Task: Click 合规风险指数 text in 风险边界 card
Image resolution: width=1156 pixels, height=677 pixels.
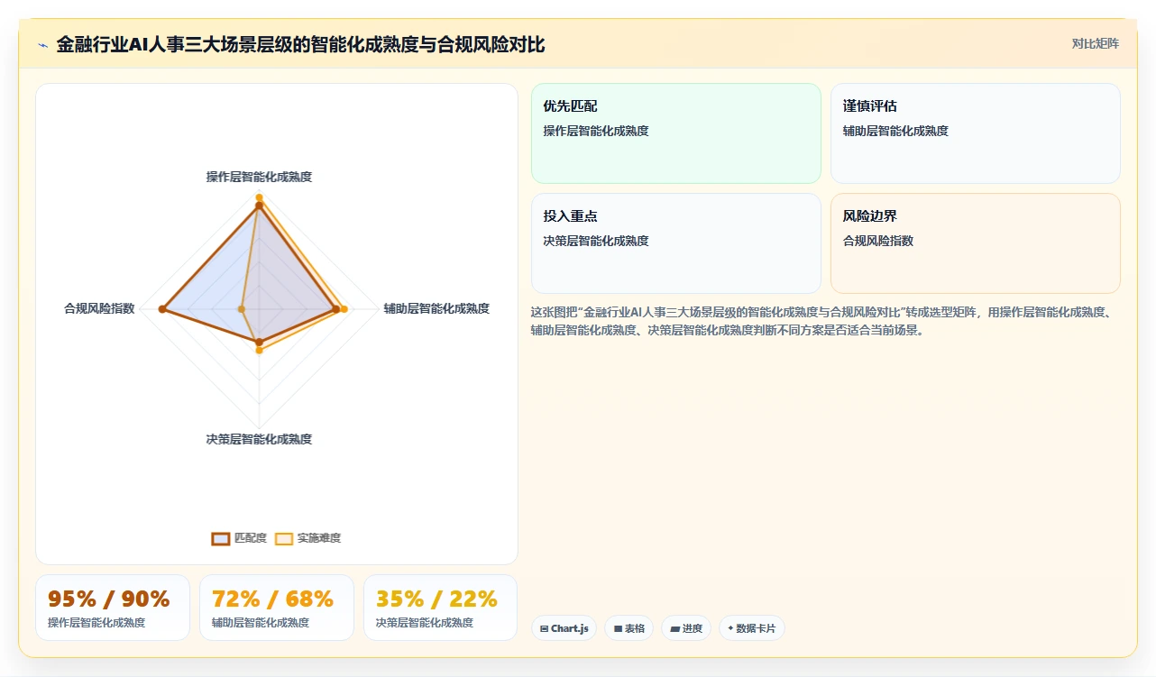Action: pyautogui.click(x=878, y=241)
